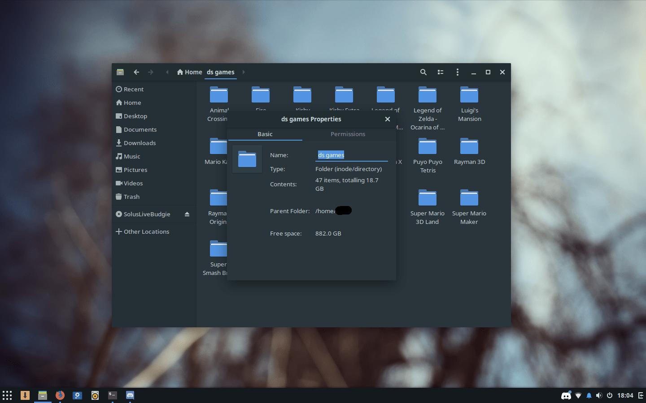Select the Luigi's Mansion folder
Screen dimensions: 646x403
469,104
